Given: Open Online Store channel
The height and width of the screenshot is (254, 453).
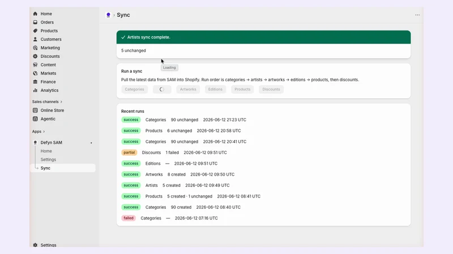Looking at the screenshot, I should point(52,110).
